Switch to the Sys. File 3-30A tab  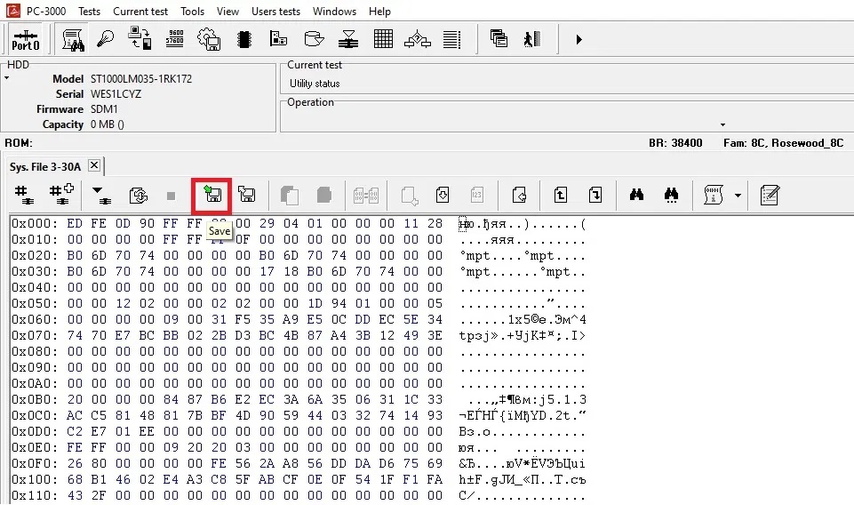point(45,166)
